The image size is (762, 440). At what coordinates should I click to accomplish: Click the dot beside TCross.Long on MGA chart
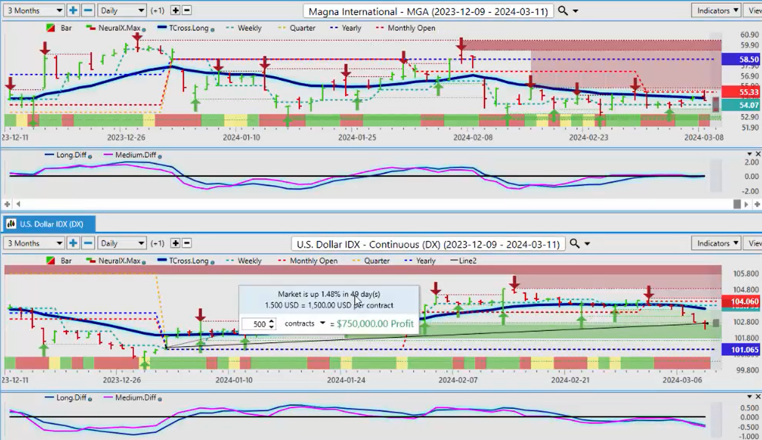click(x=213, y=29)
